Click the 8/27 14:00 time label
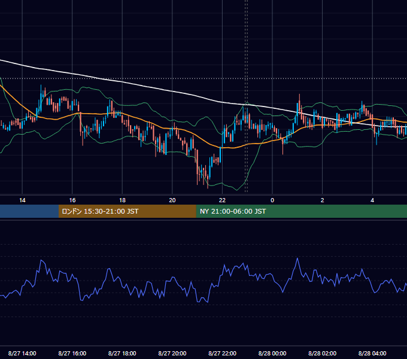This screenshot has height=359, width=407. pyautogui.click(x=22, y=353)
